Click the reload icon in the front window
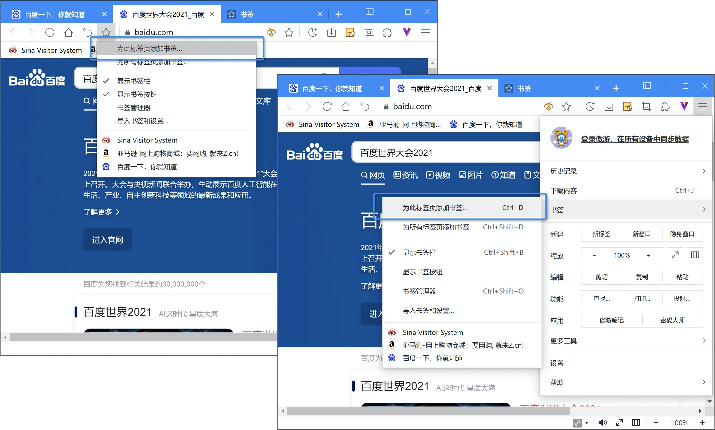 click(327, 106)
